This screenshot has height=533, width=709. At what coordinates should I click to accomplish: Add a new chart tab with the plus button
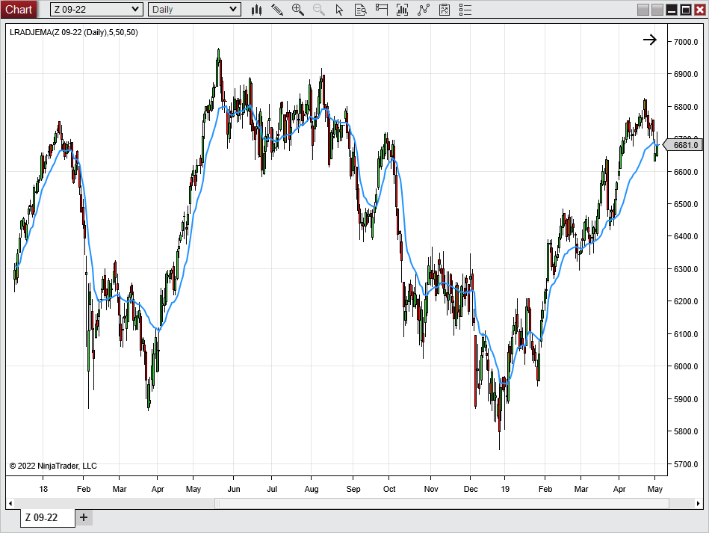click(x=84, y=517)
